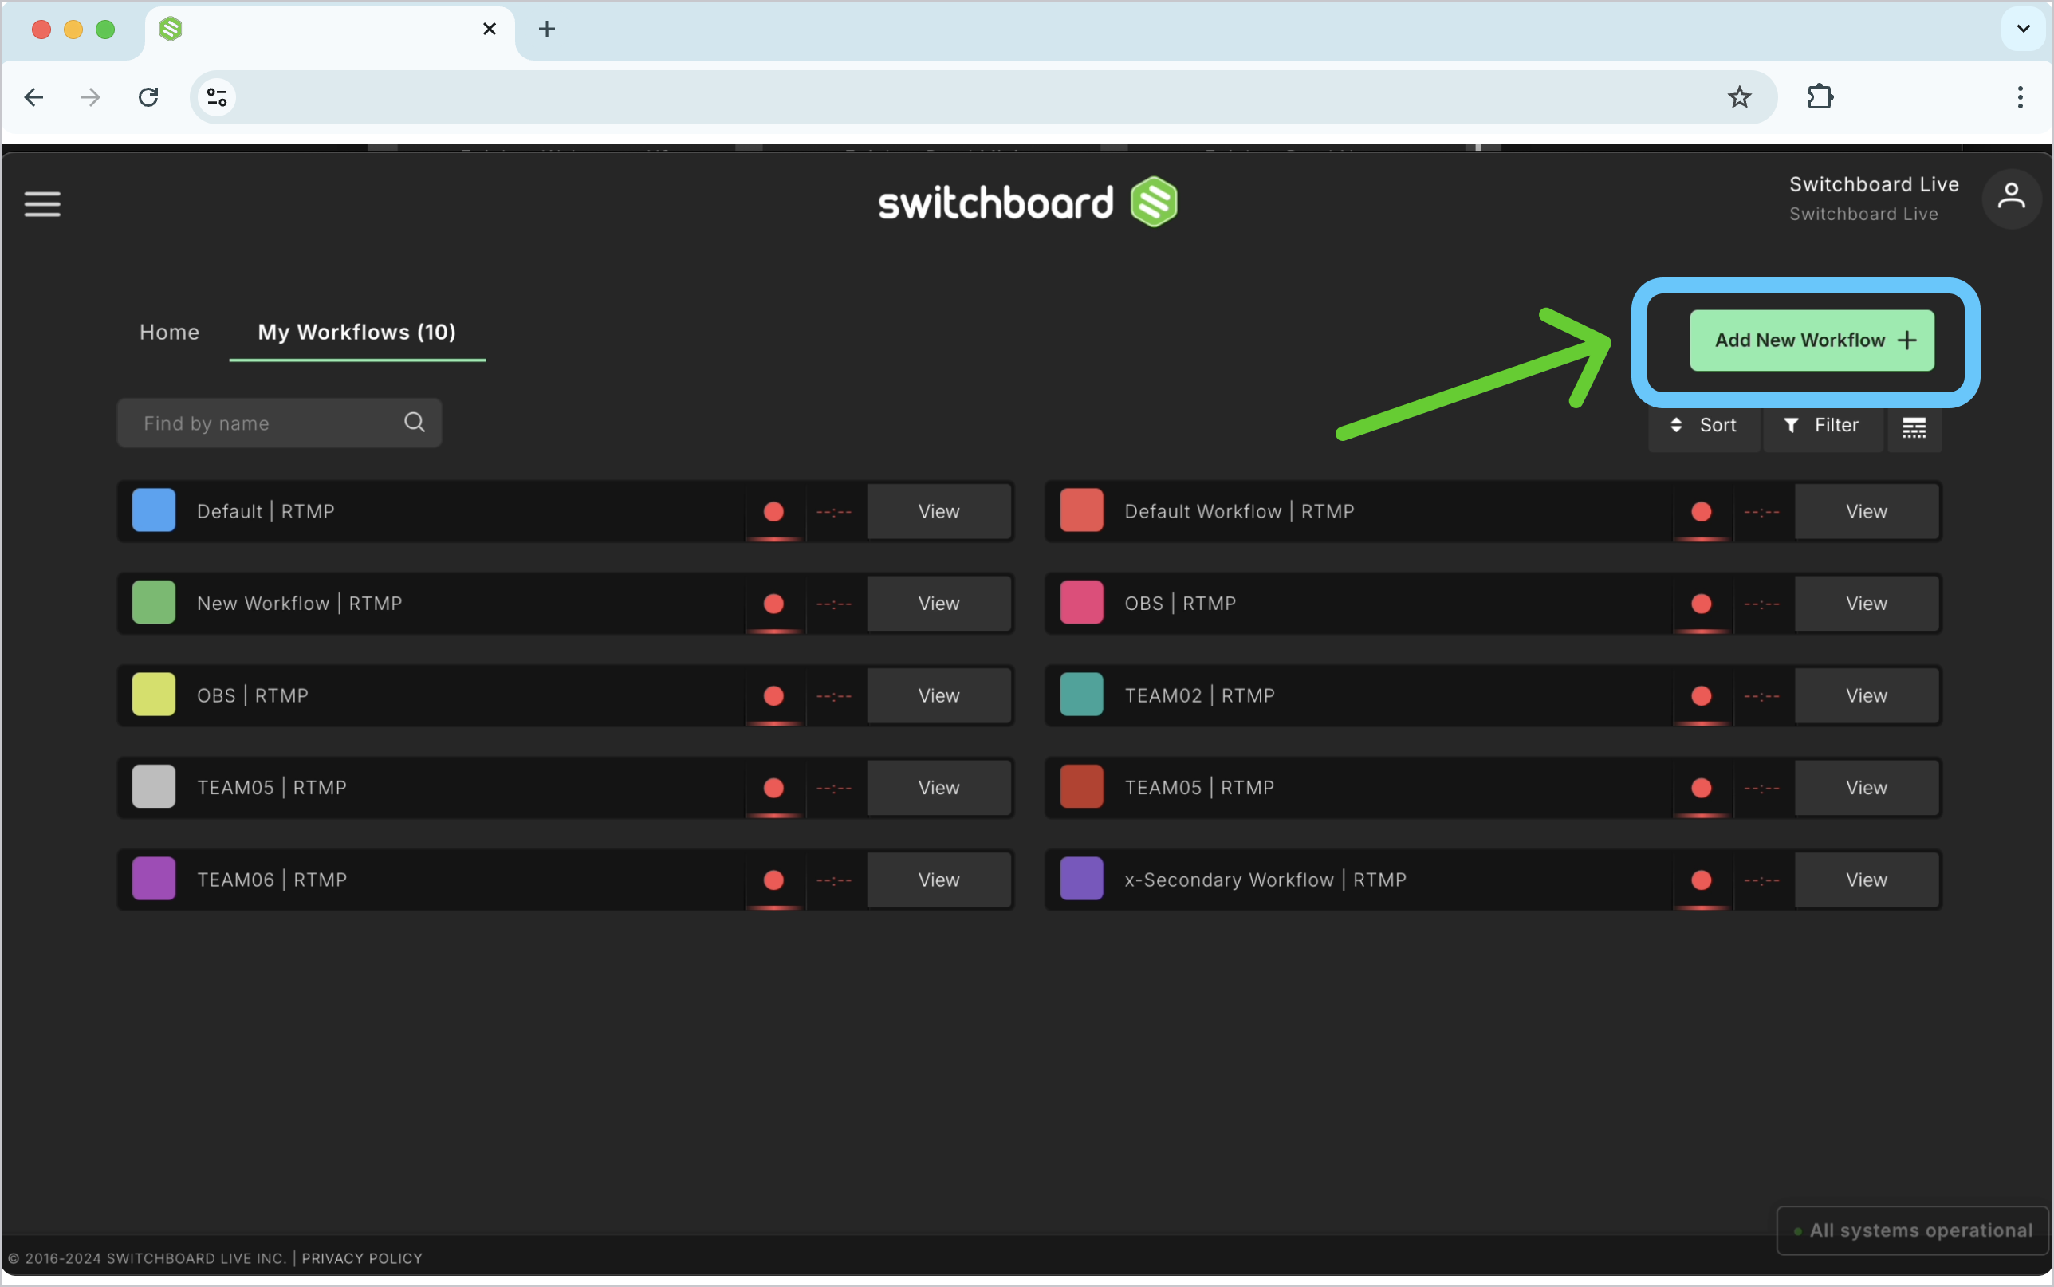Viewport: 2054px width, 1287px height.
Task: Click Add New Workflow button
Action: 1812,340
